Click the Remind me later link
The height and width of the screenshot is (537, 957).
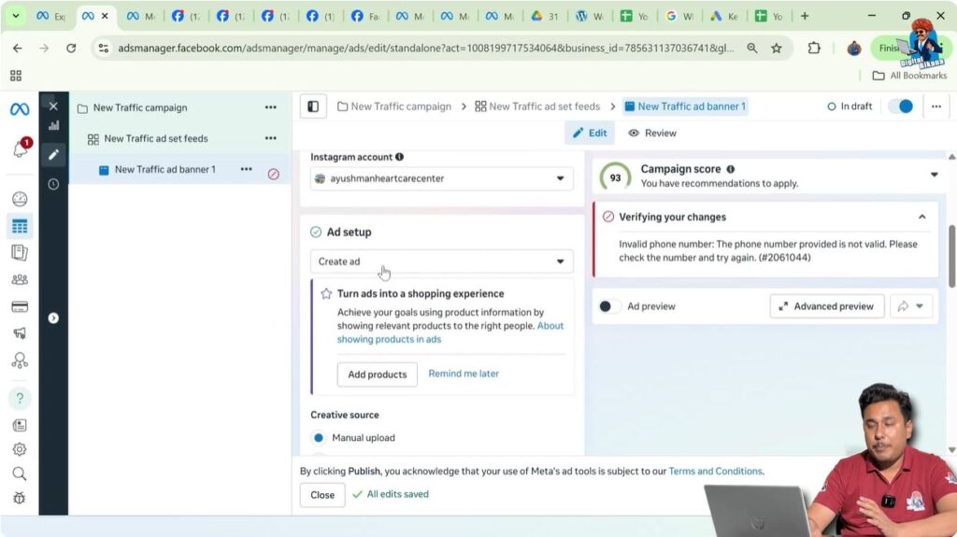[464, 374]
